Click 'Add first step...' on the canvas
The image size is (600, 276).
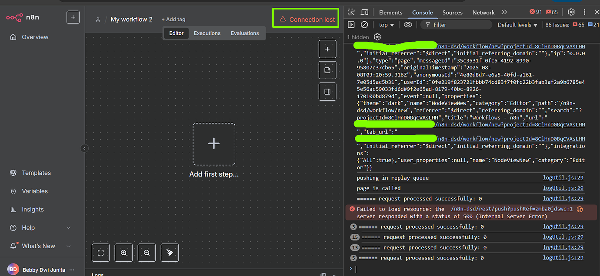click(x=213, y=143)
